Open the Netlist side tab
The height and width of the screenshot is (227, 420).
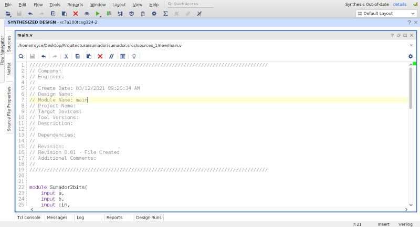(x=9, y=69)
